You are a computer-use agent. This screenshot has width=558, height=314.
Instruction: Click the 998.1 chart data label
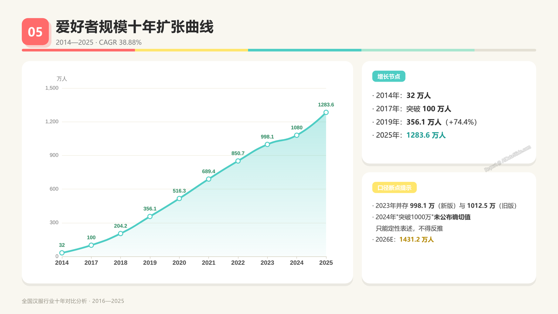267,137
